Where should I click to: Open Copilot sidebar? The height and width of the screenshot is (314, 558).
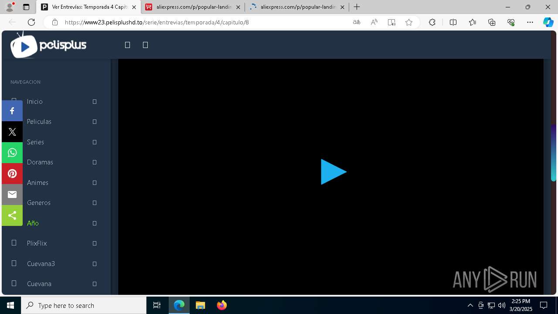548,22
